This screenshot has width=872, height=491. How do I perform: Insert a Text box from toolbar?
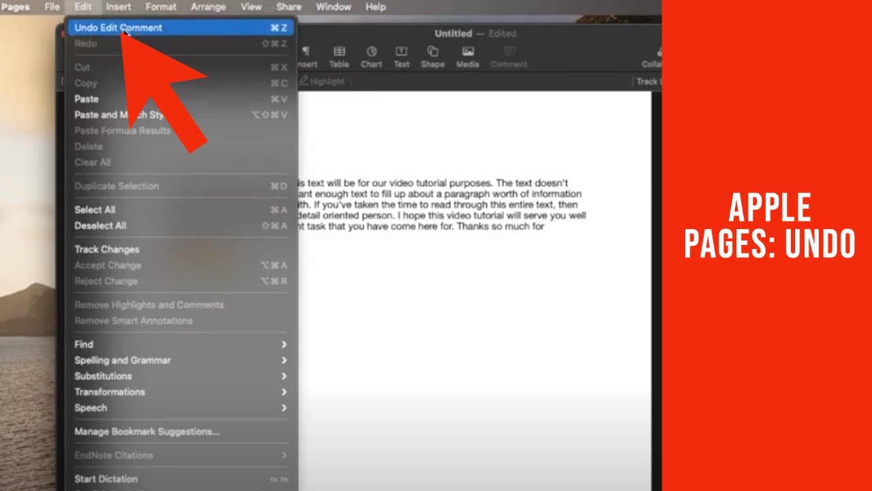(x=402, y=57)
